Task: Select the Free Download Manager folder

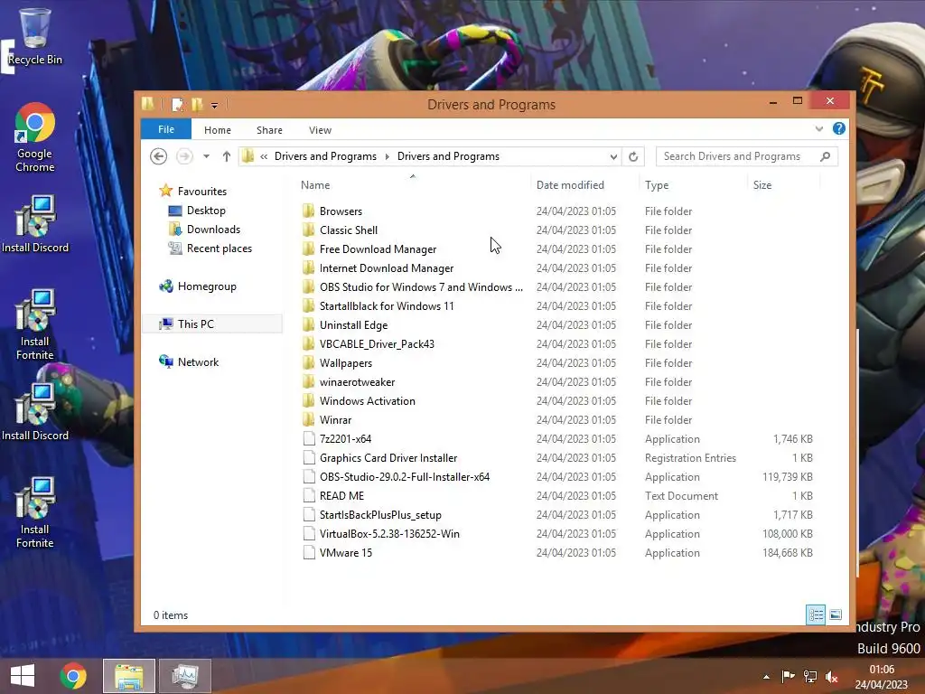Action: [x=378, y=249]
